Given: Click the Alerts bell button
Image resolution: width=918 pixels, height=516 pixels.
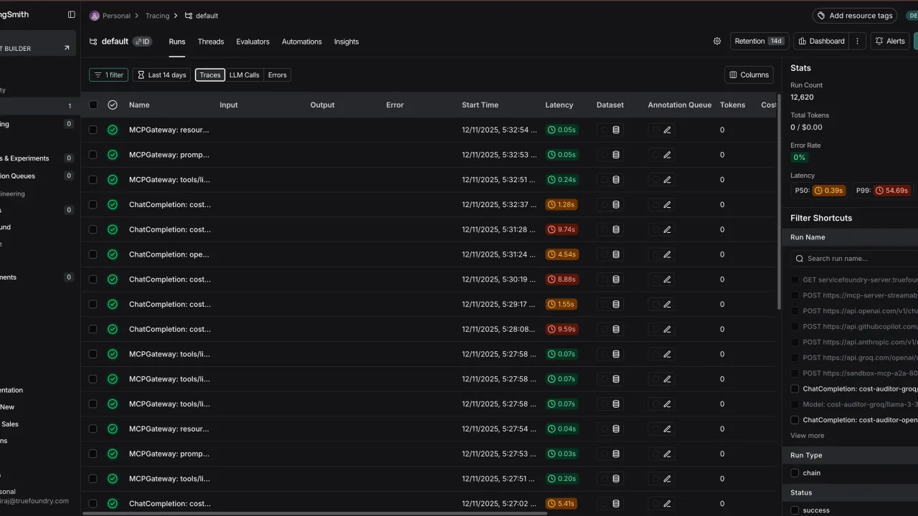Looking at the screenshot, I should point(890,42).
